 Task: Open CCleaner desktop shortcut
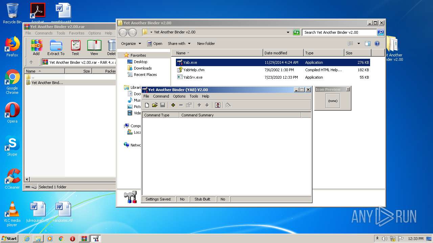(12, 179)
